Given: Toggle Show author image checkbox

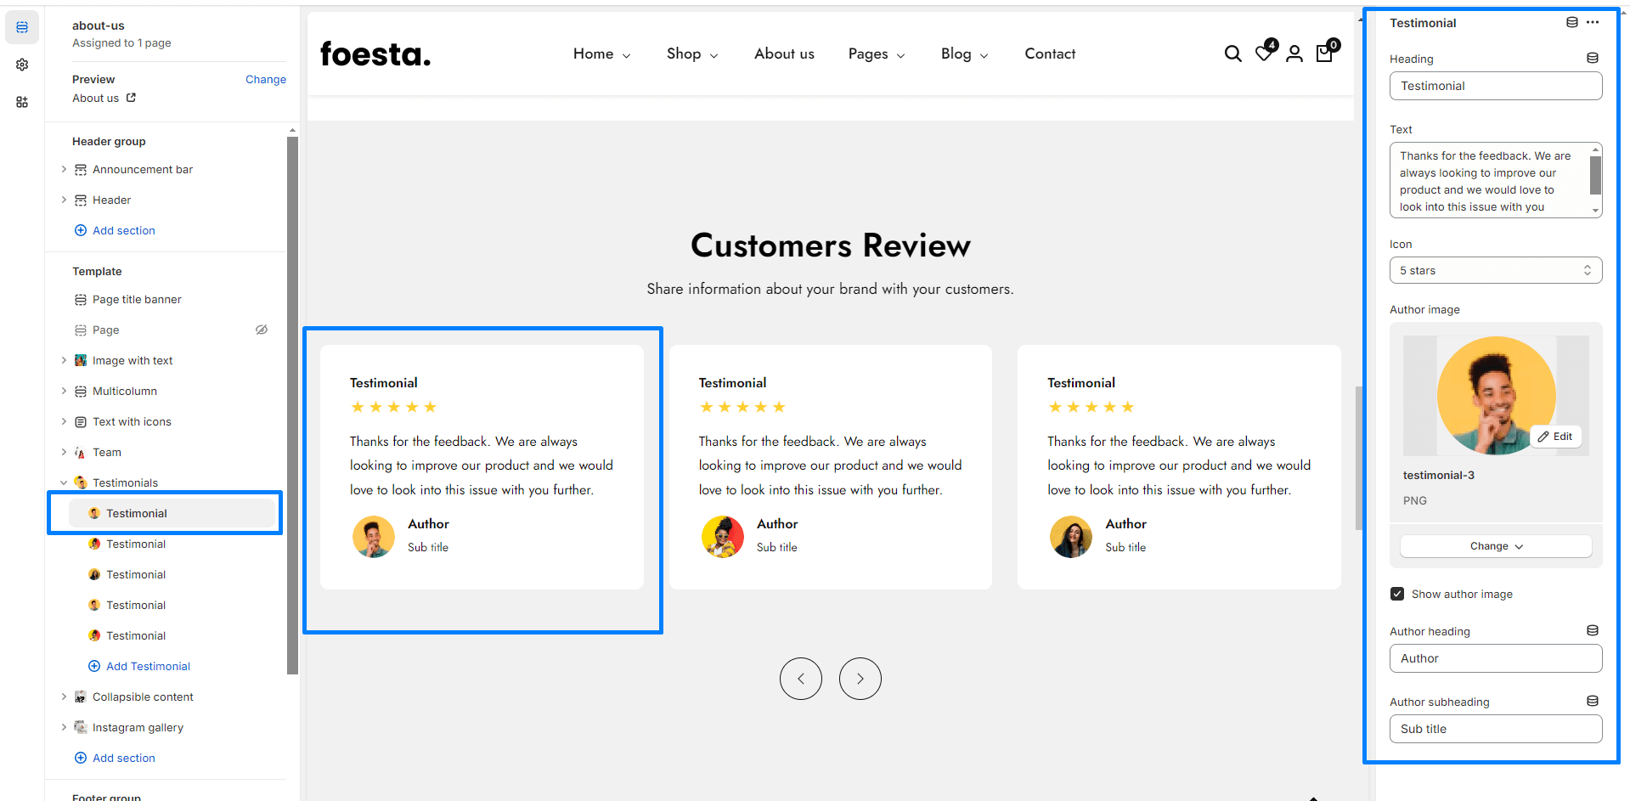Looking at the screenshot, I should click(x=1397, y=594).
